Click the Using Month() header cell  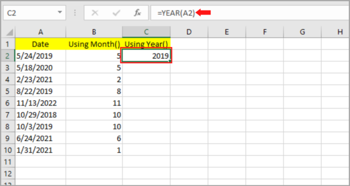[94, 44]
